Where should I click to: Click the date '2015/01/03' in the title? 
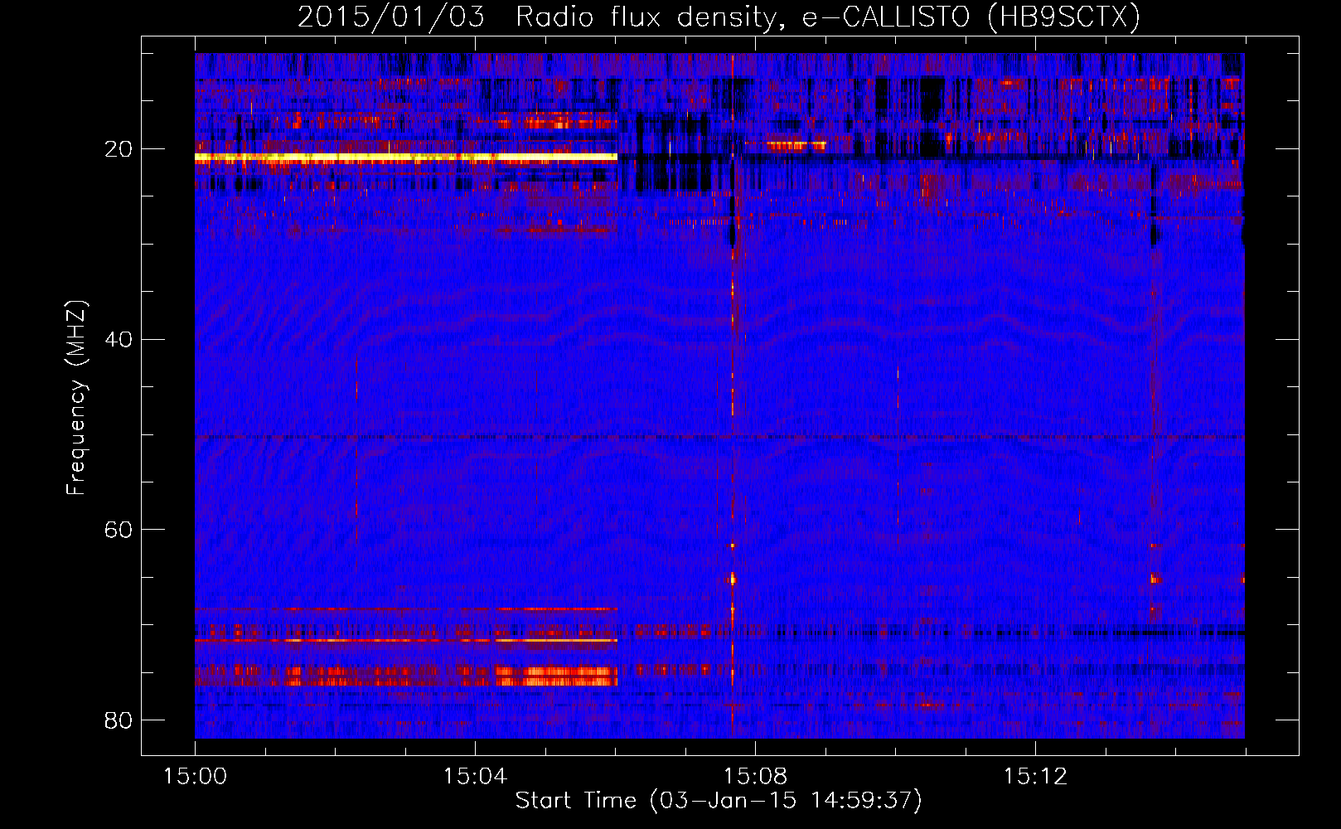391,17
